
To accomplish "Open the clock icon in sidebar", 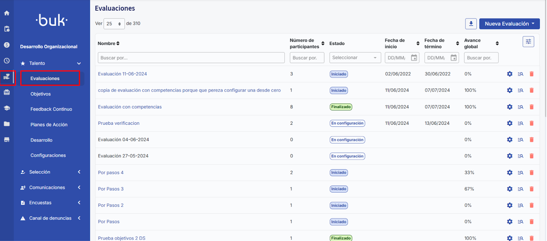I will coord(6,61).
